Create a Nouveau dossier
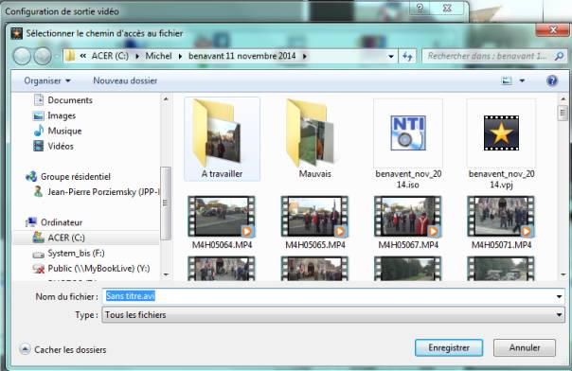This screenshot has width=572, height=371. (125, 80)
